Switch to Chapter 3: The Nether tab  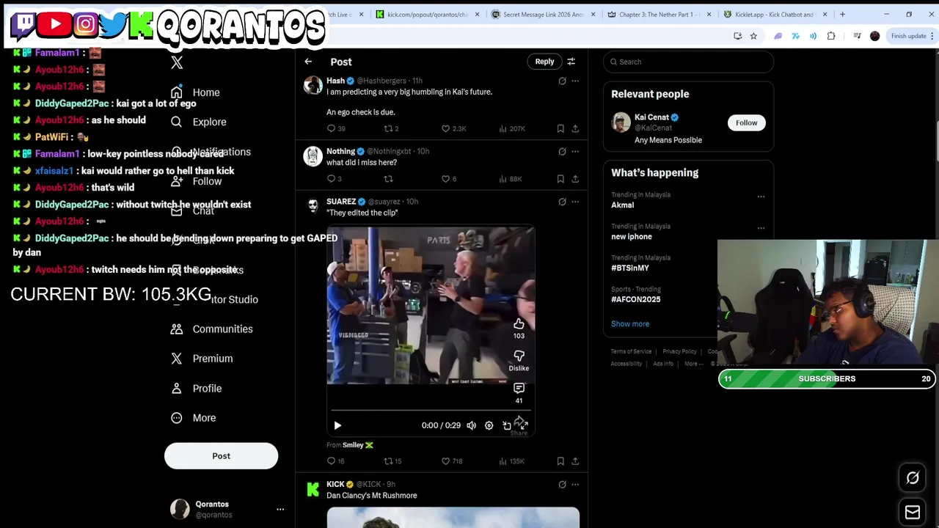point(658,14)
